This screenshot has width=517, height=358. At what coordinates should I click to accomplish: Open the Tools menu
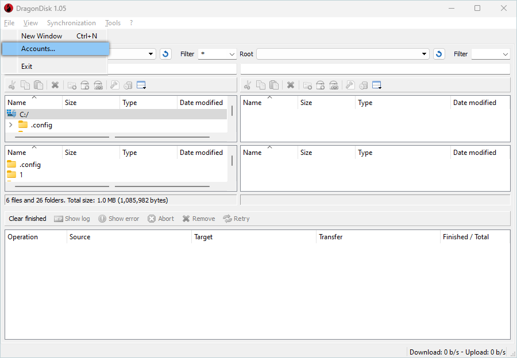click(113, 23)
